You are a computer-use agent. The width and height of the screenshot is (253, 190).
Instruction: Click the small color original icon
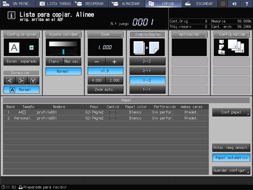[x=31, y=47]
